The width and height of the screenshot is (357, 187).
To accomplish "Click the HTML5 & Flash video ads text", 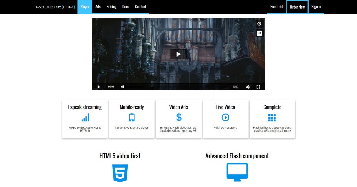I will (178, 129).
